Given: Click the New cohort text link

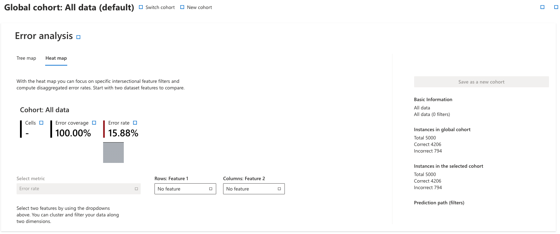Looking at the screenshot, I should coord(199,7).
